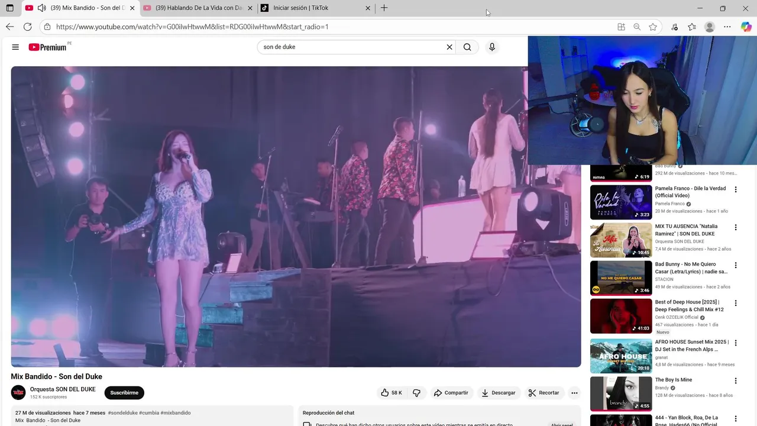Download the video with Descargar
The width and height of the screenshot is (757, 426).
[x=498, y=393]
